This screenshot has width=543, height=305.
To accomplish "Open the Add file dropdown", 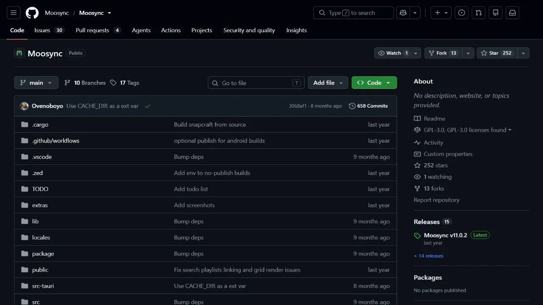I will click(x=328, y=83).
